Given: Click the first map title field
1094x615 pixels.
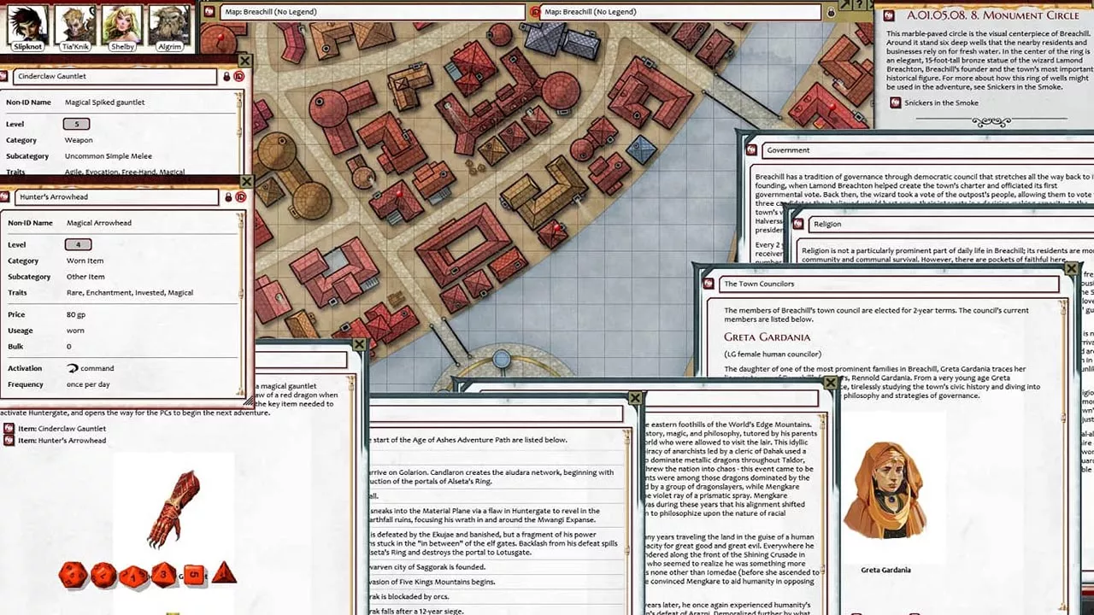Looking at the screenshot, I should click(373, 12).
